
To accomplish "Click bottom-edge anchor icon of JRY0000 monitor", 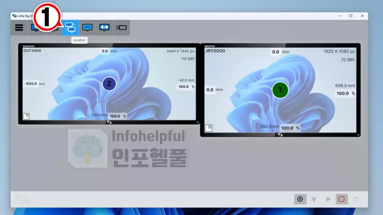I will point(280,134).
